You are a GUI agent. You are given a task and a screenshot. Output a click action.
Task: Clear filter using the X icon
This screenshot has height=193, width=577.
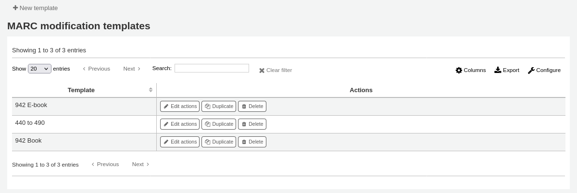(x=262, y=71)
